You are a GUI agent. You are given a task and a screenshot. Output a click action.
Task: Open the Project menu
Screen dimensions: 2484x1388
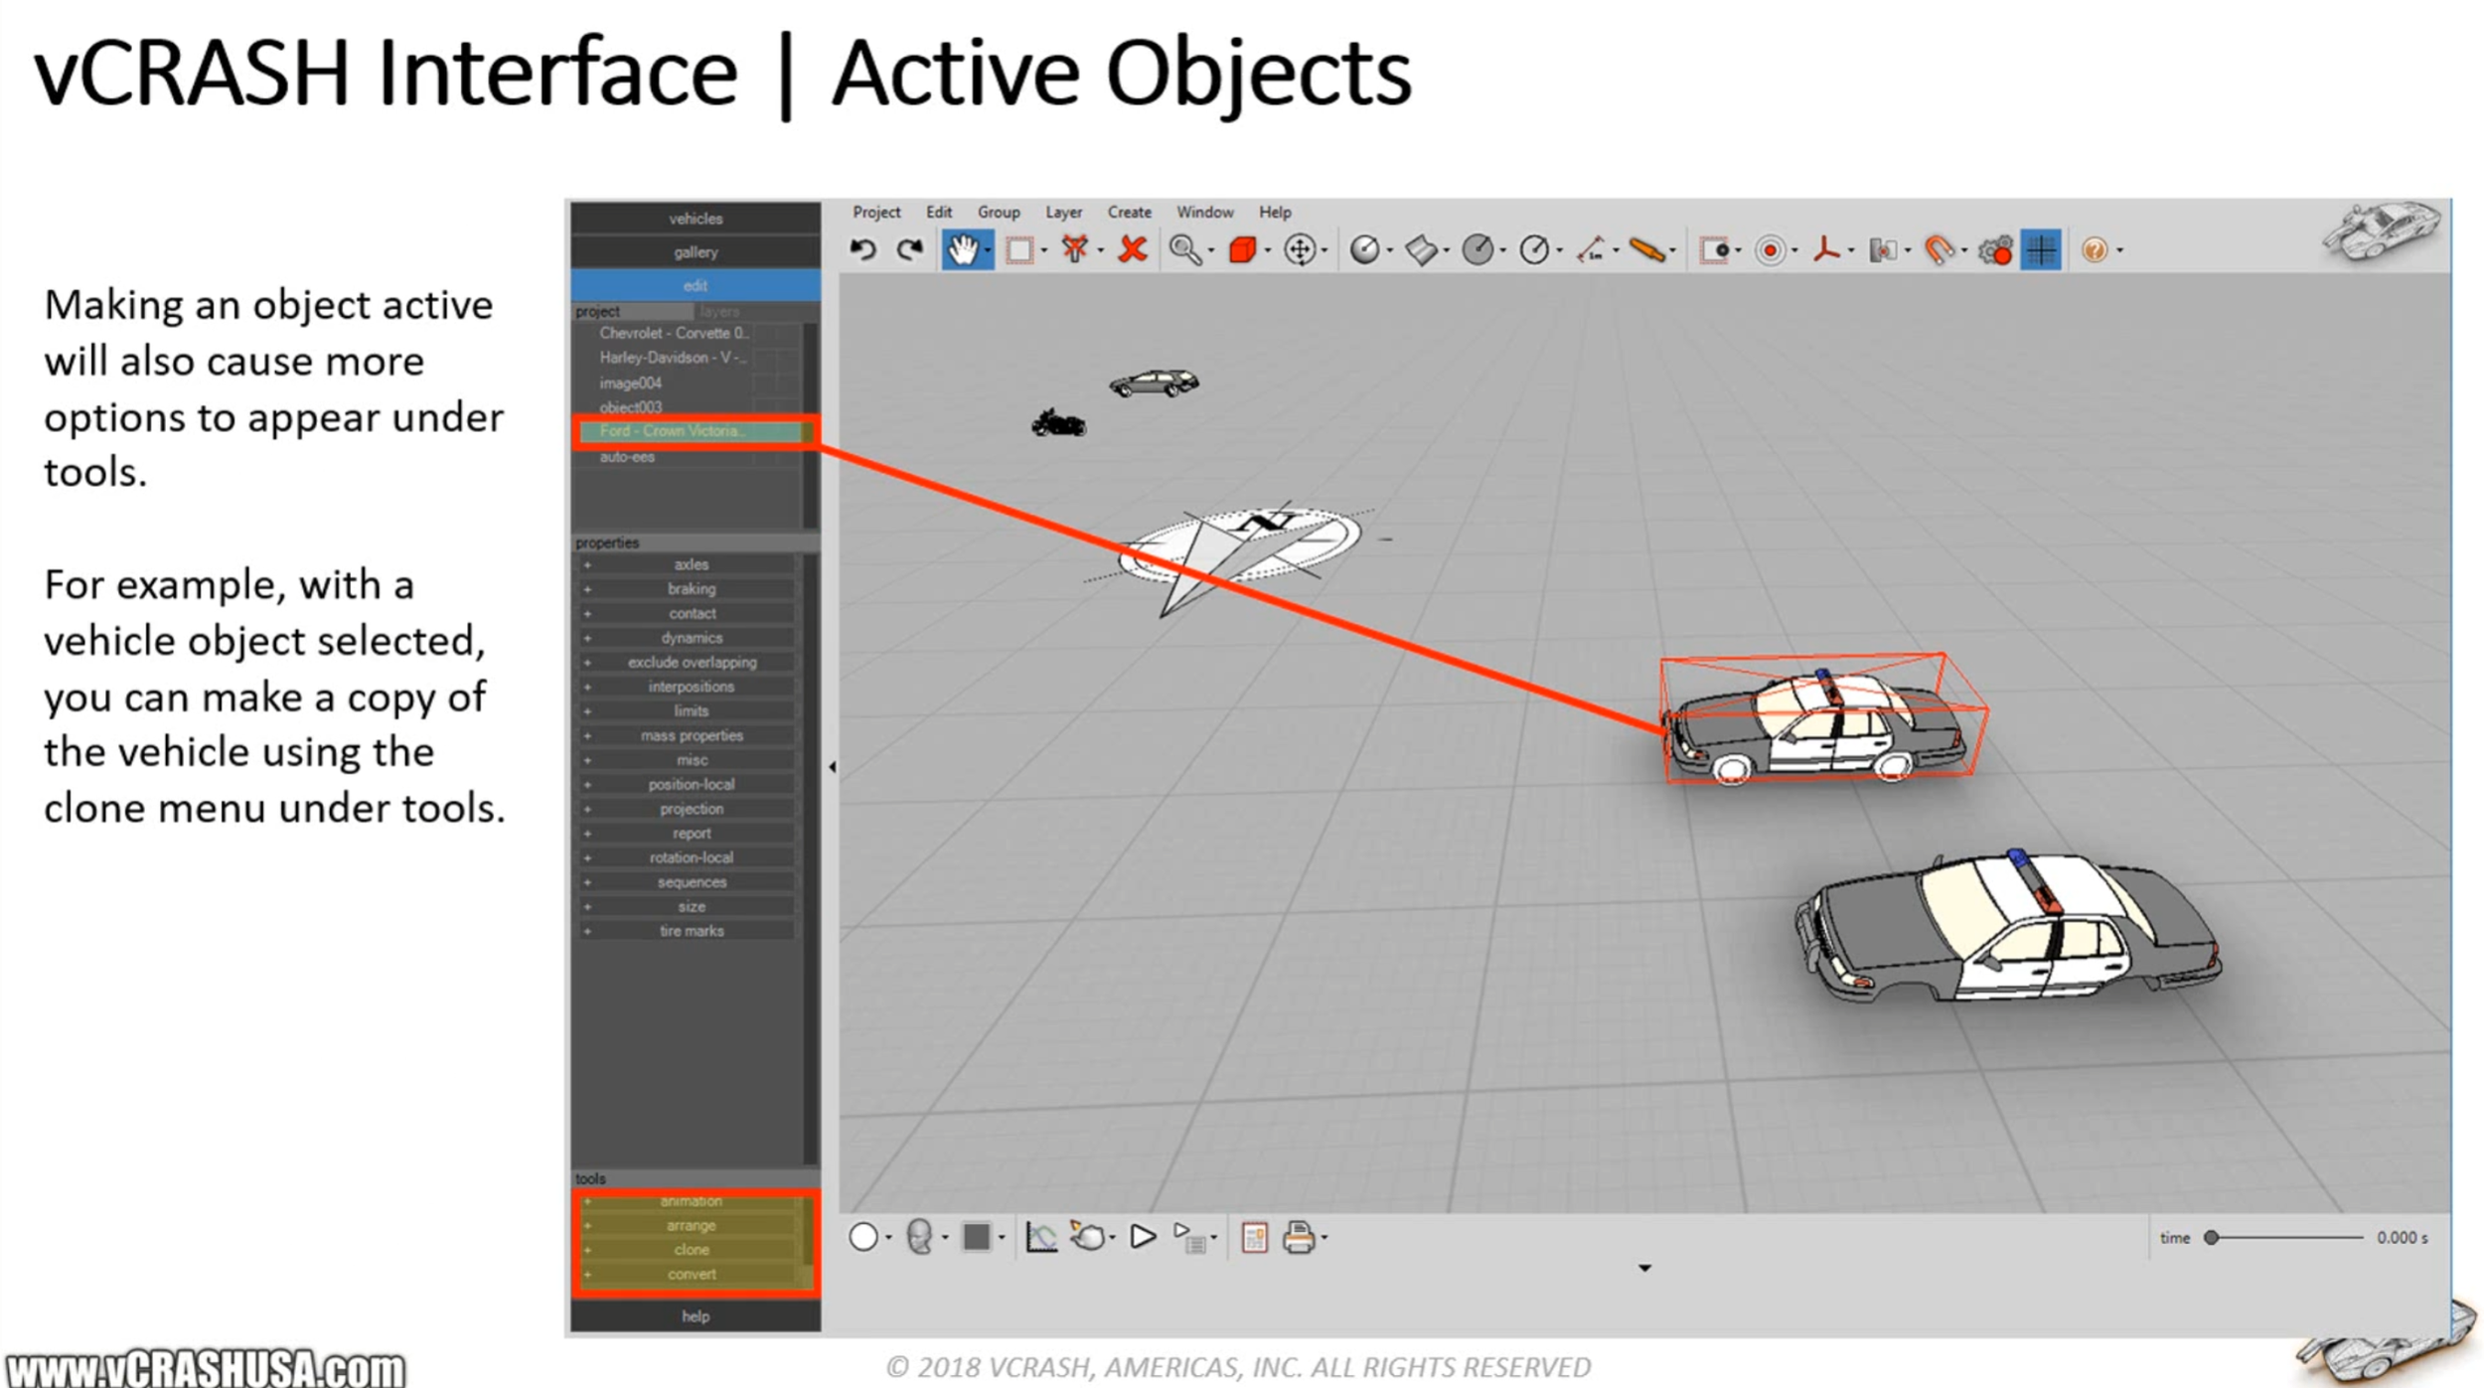coord(876,212)
